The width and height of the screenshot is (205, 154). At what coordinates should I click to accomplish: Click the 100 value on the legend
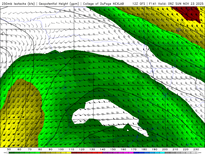pos(61,149)
